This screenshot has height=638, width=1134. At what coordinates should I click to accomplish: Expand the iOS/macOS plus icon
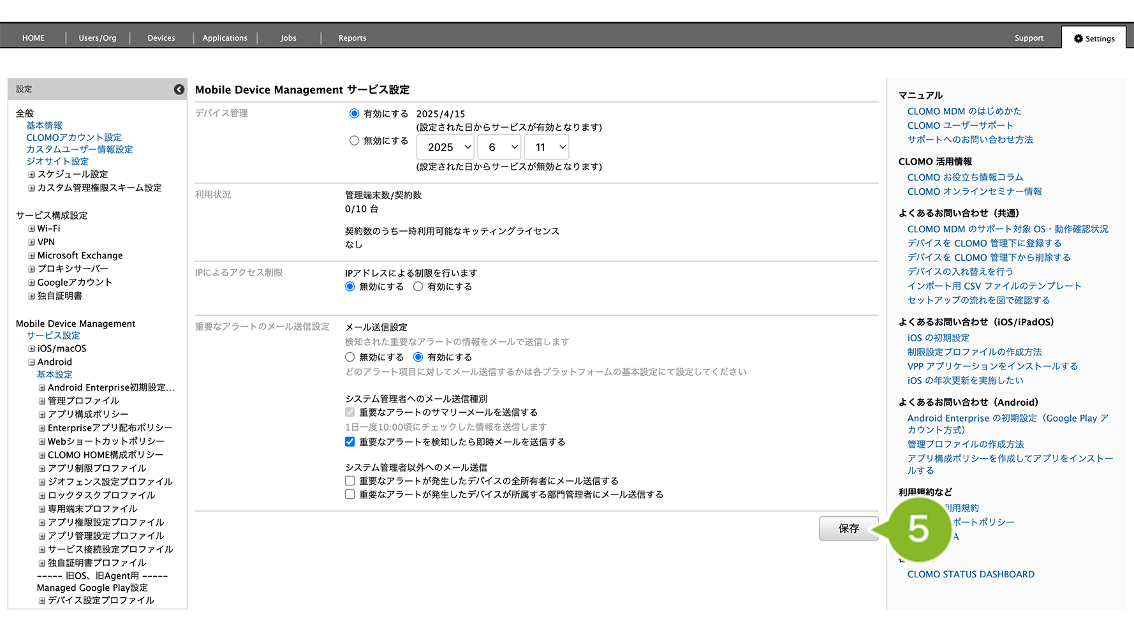pos(31,349)
